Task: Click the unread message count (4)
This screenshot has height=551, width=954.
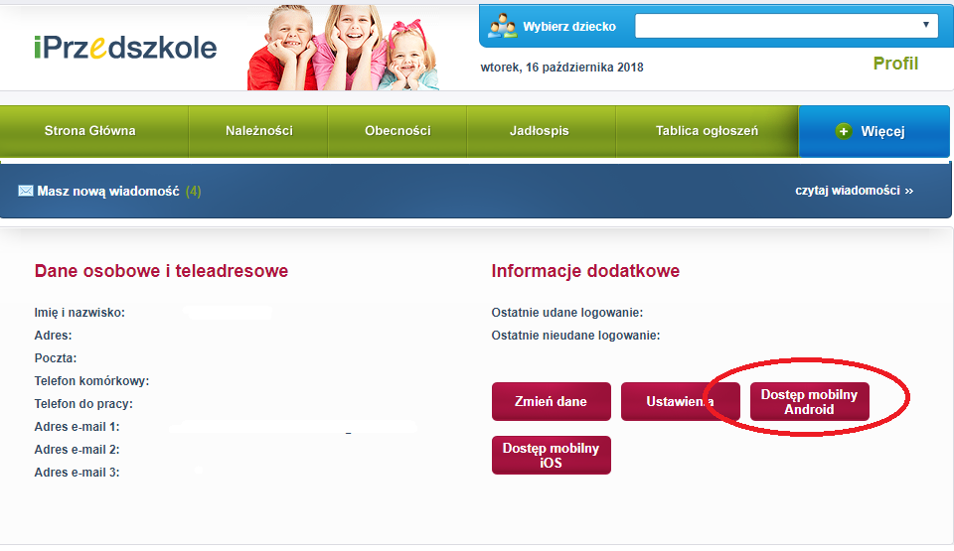Action: (x=193, y=191)
